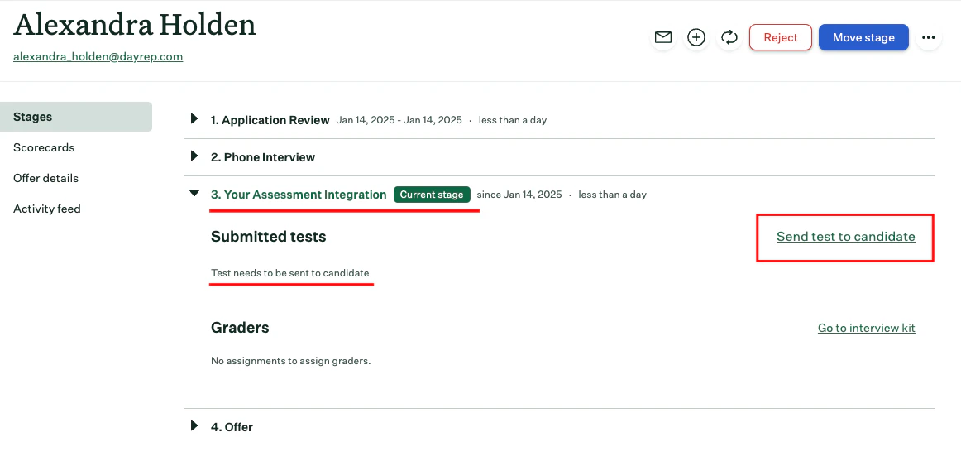Click 'Test needs to be sent to candidate' text

pyautogui.click(x=290, y=273)
